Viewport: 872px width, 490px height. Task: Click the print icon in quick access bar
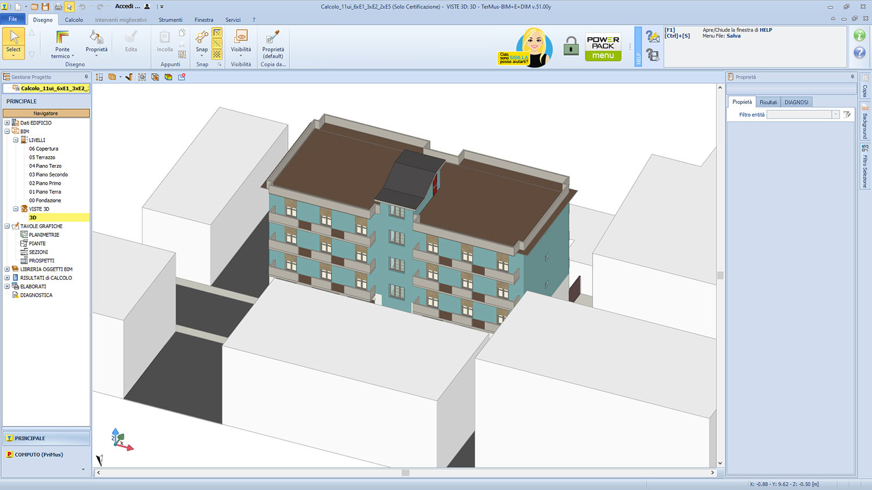coord(58,7)
